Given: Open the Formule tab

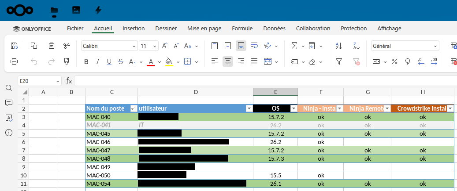Looking at the screenshot, I should [x=242, y=28].
